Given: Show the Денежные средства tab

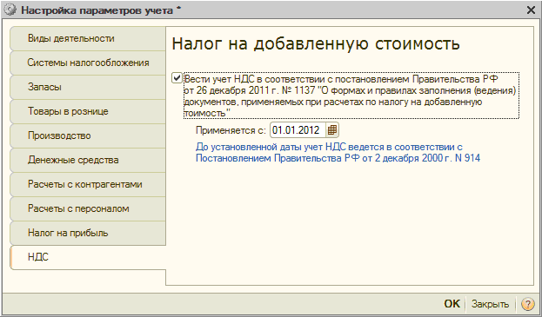Looking at the screenshot, I should (88, 160).
